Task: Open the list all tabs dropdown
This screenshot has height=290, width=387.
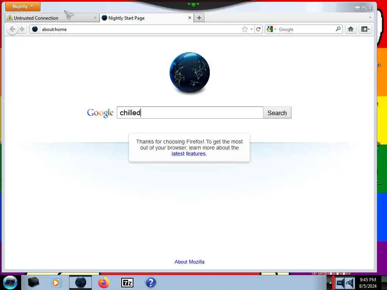Action: point(370,18)
